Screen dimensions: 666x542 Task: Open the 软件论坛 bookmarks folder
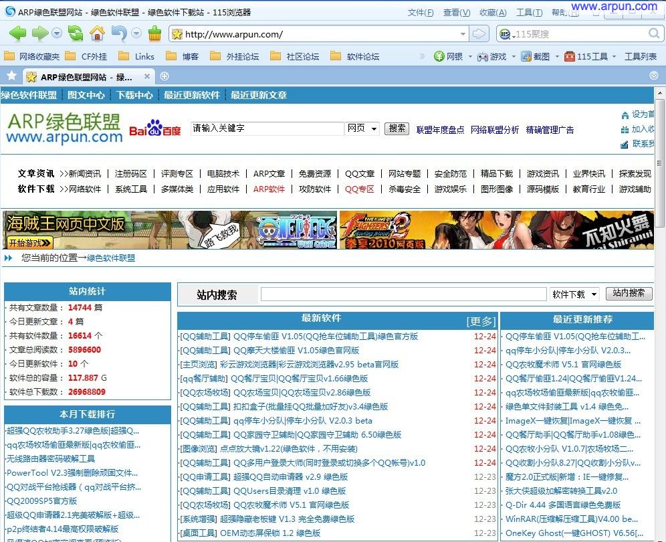click(355, 56)
